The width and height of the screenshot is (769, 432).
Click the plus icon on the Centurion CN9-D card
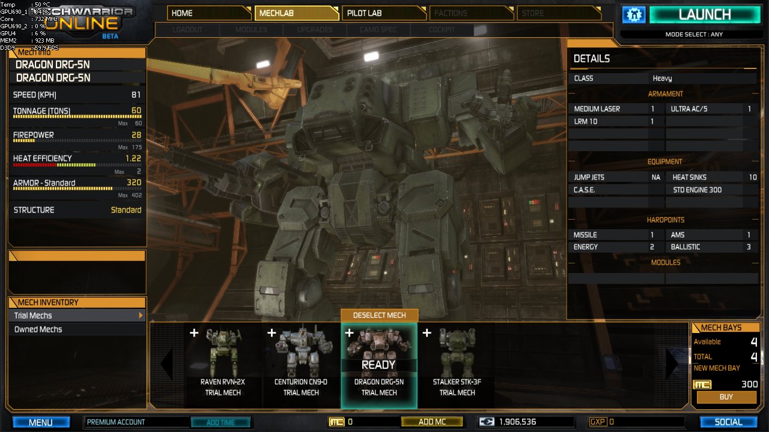(x=272, y=333)
